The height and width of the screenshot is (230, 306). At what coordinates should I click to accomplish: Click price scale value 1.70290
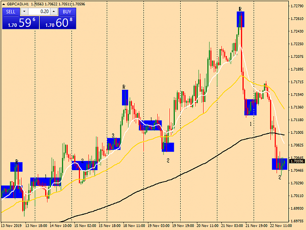click(297, 183)
